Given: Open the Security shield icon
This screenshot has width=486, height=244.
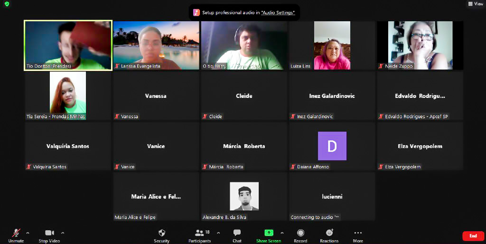Looking at the screenshot, I should 161,233.
